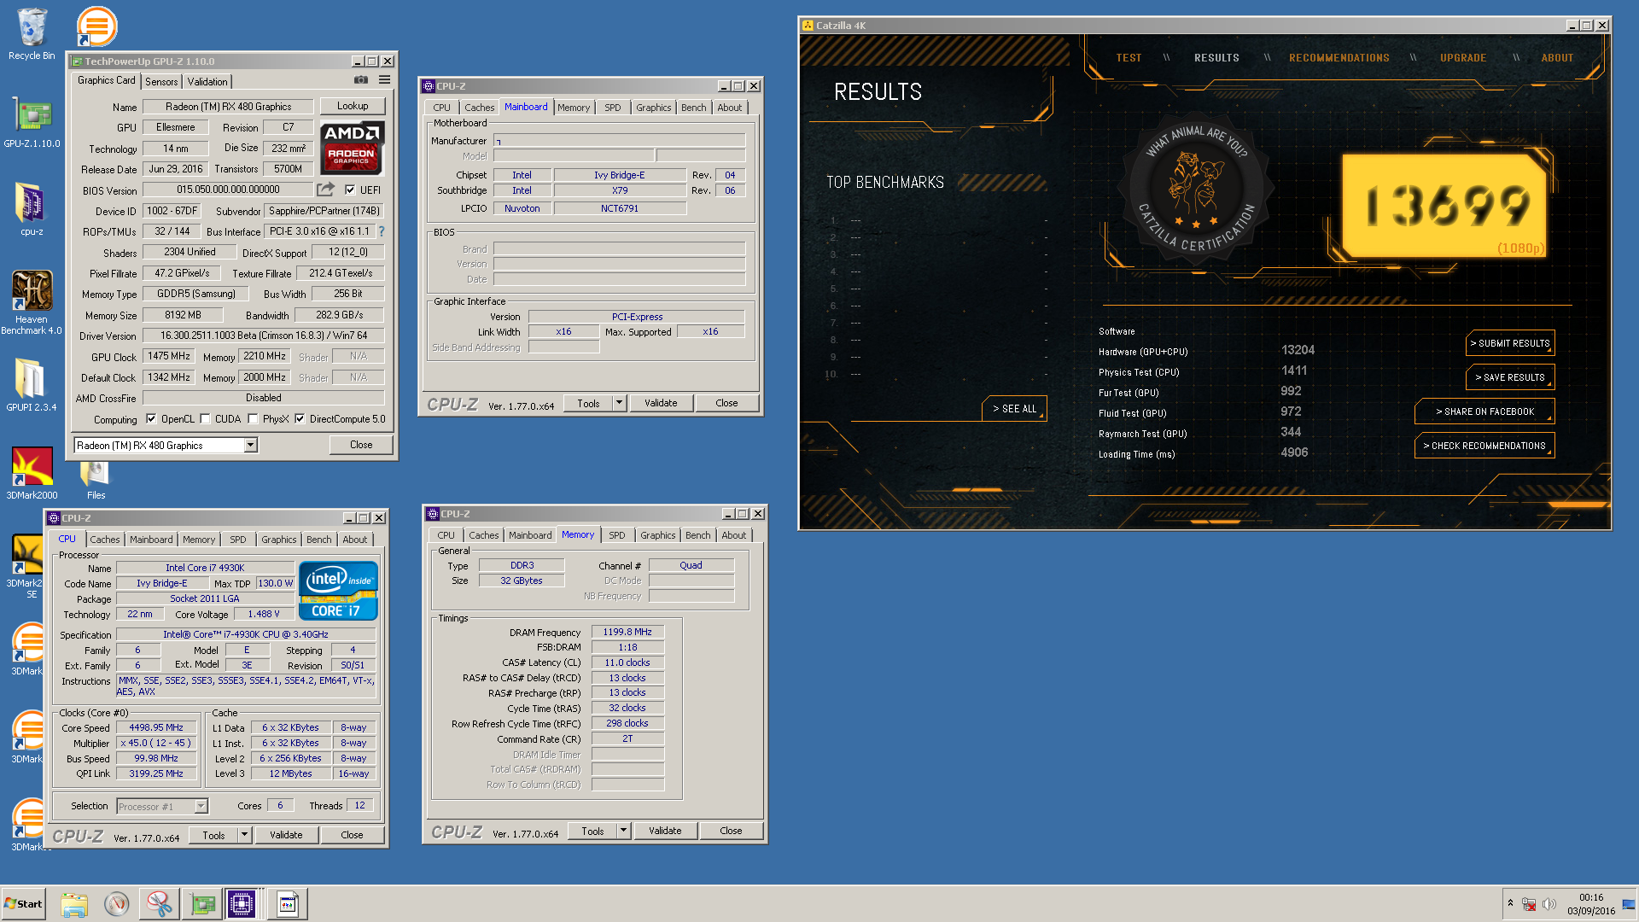Open the cpu-z desktop icon

32,209
